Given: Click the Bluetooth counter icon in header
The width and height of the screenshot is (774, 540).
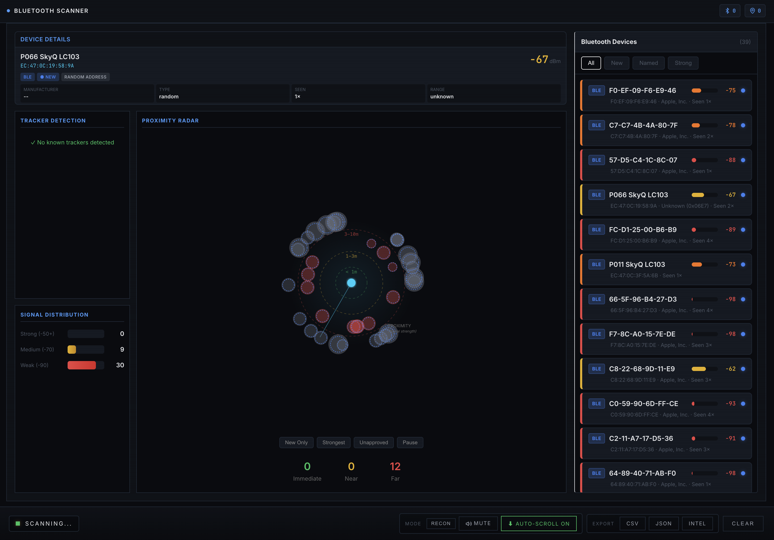Looking at the screenshot, I should 727,11.
